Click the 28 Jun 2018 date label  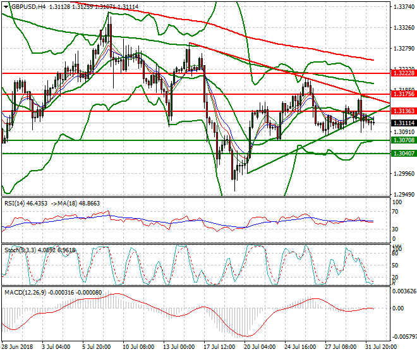[x=18, y=347]
